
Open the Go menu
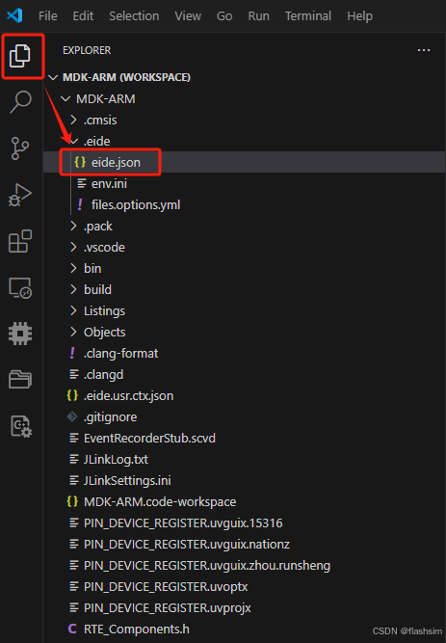coord(224,16)
